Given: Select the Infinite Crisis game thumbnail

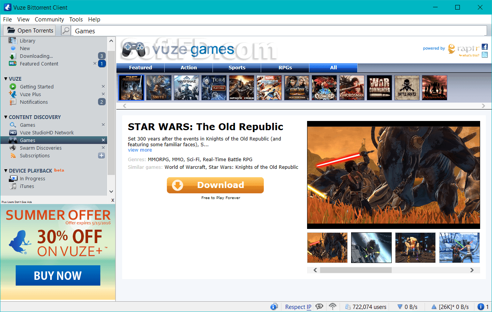Looking at the screenshot, I should 242,88.
